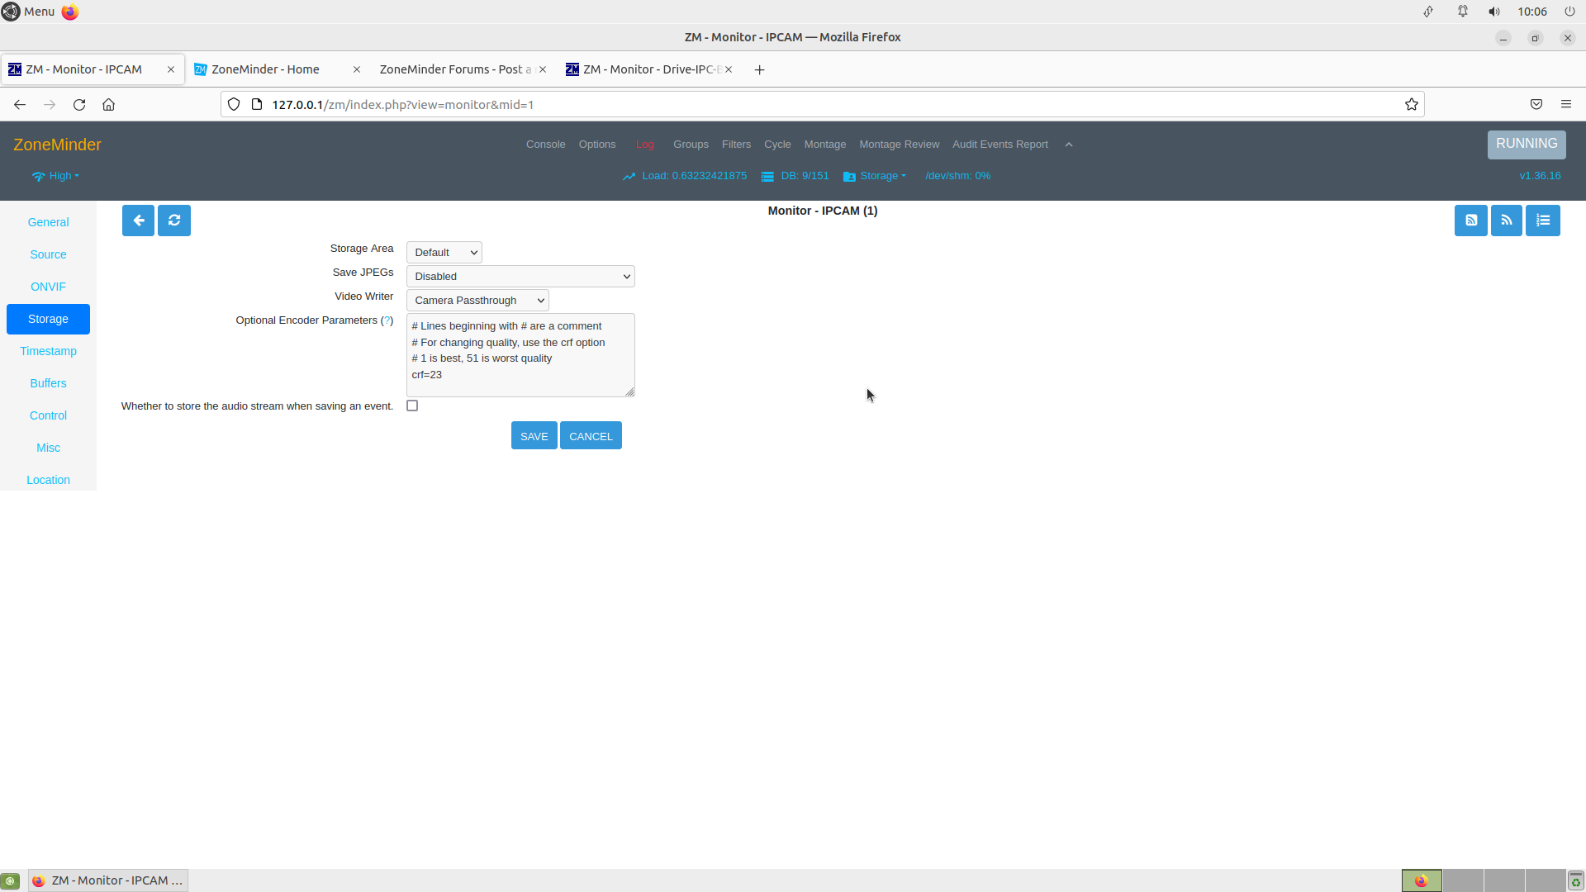Open the Storage dropdown in status bar
1586x892 pixels.
click(x=875, y=176)
